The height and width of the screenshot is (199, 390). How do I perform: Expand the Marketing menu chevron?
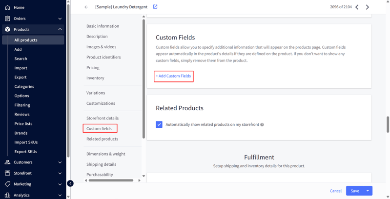(x=60, y=184)
